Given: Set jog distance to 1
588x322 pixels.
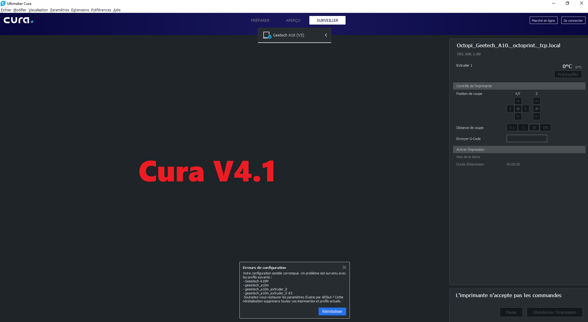Looking at the screenshot, I should [x=523, y=127].
